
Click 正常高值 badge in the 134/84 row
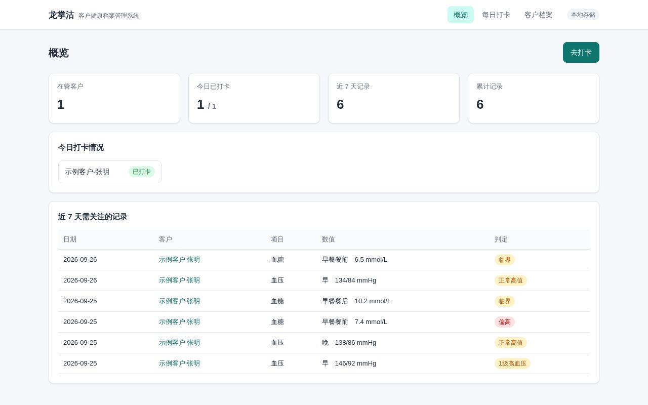coord(511,280)
